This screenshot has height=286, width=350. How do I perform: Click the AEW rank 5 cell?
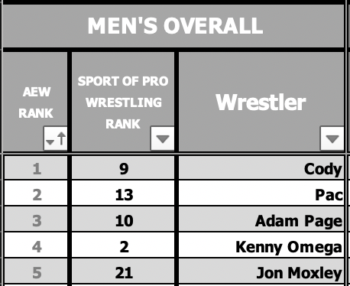[36, 271]
